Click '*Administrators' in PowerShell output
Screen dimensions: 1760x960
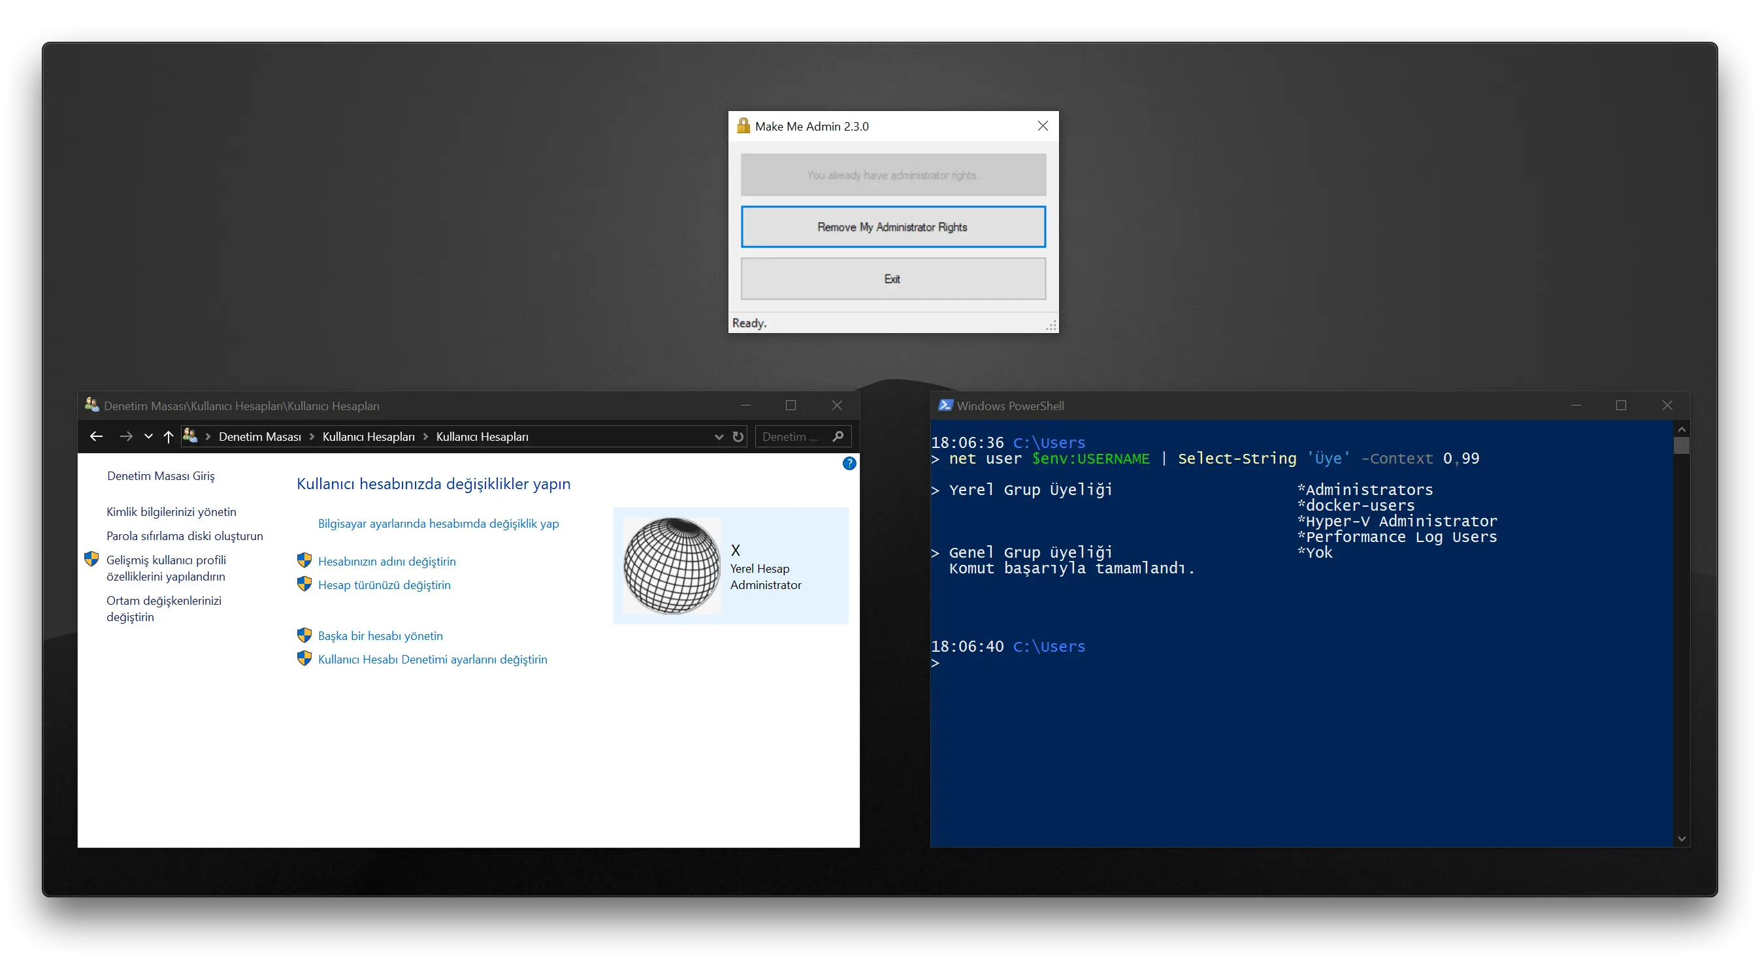coord(1364,489)
